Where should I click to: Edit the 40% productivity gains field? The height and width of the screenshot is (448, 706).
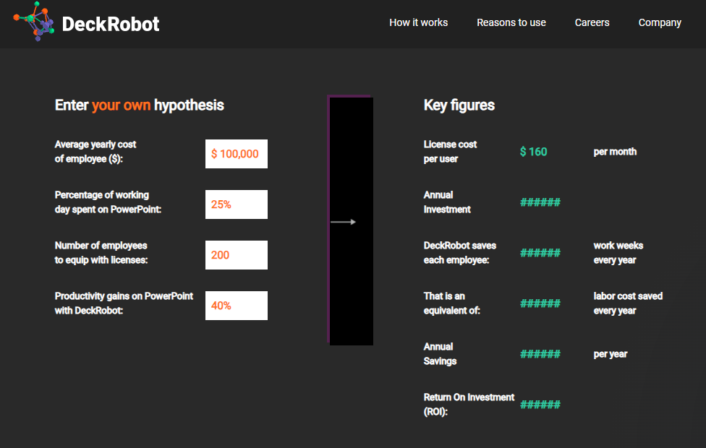pos(237,306)
